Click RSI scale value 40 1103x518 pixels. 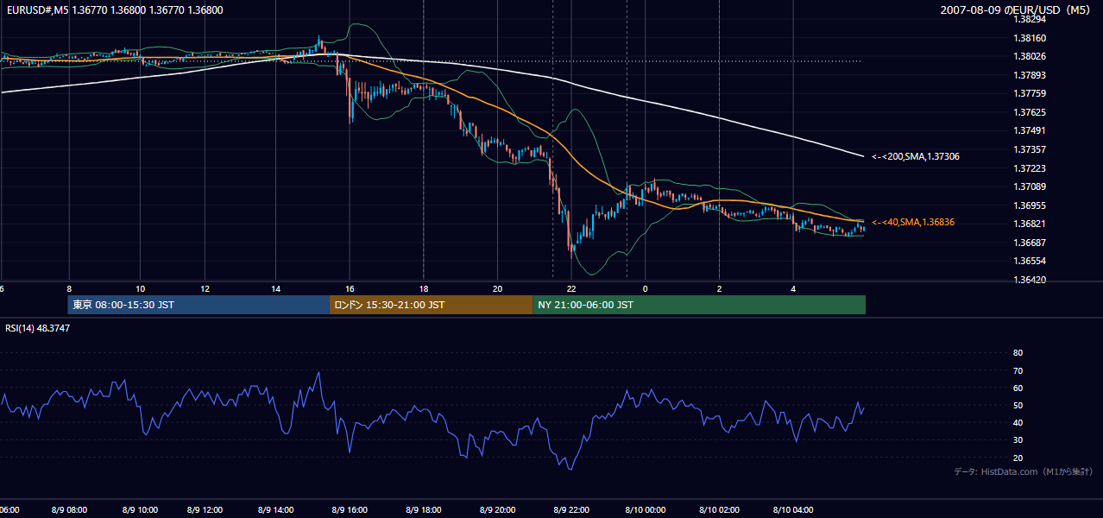click(x=1018, y=423)
